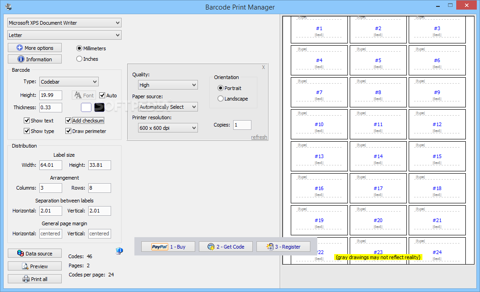Click the Print all printer icon

point(26,279)
